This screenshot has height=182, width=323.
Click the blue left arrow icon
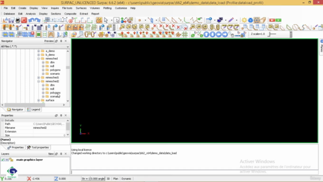click(x=219, y=34)
